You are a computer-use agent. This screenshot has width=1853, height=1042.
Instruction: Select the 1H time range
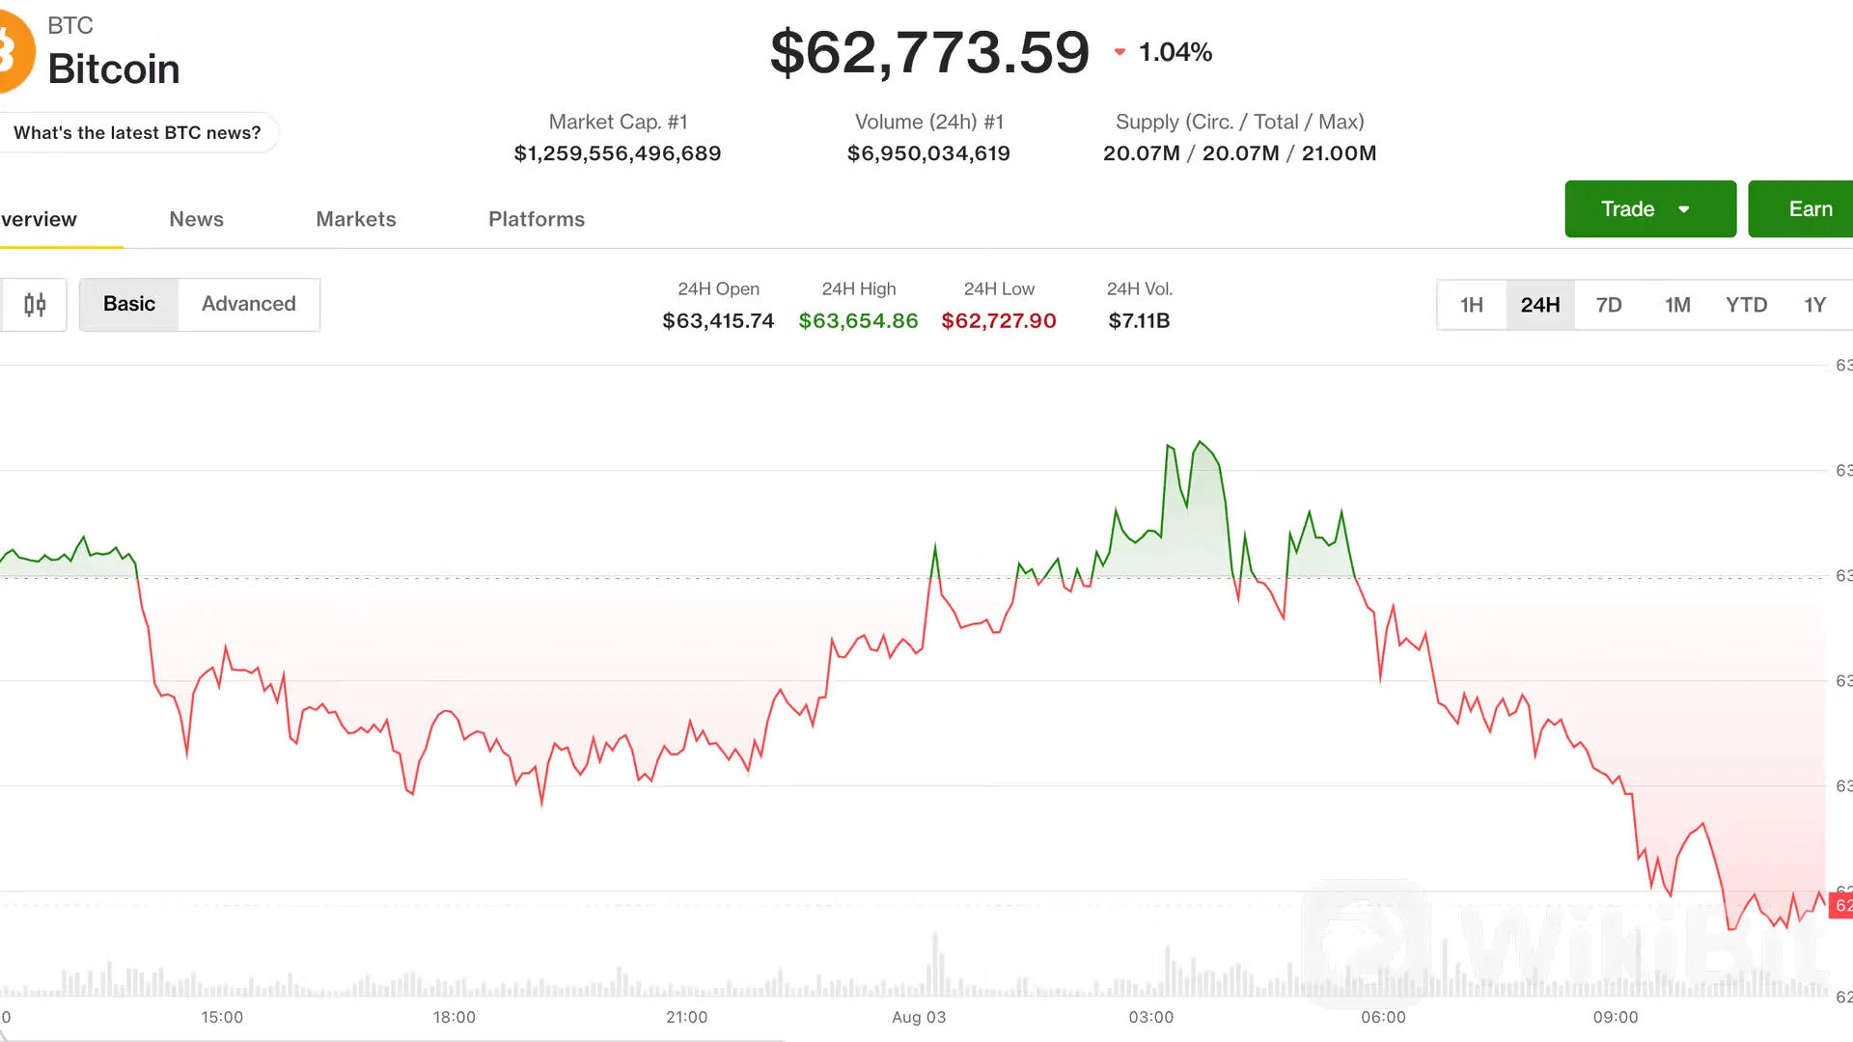click(1472, 305)
